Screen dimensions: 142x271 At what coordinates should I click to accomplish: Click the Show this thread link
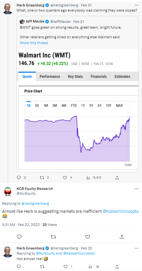click(x=34, y=43)
